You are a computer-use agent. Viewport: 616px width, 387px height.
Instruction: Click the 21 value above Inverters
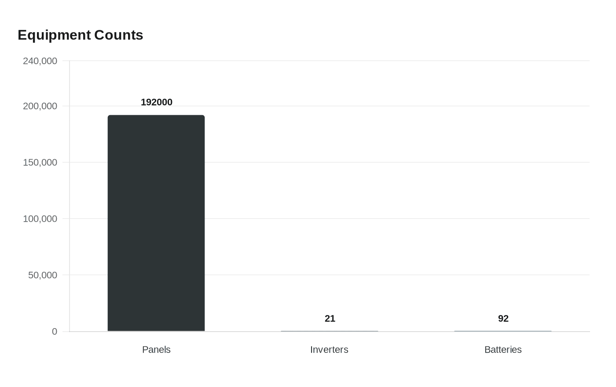(330, 318)
